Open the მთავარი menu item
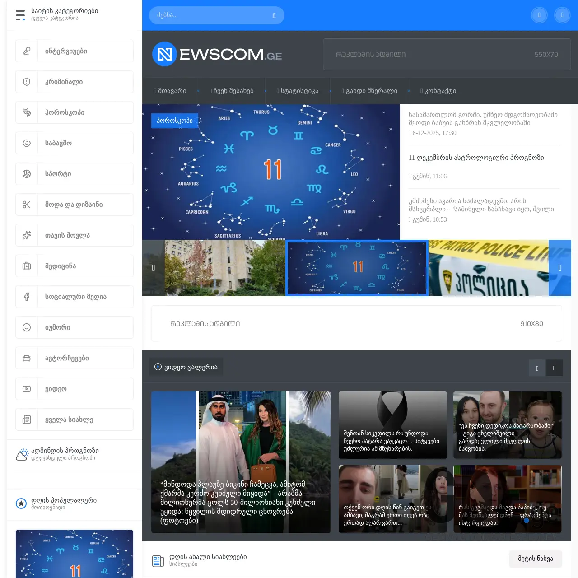Viewport: 578px width, 578px height. coord(170,91)
